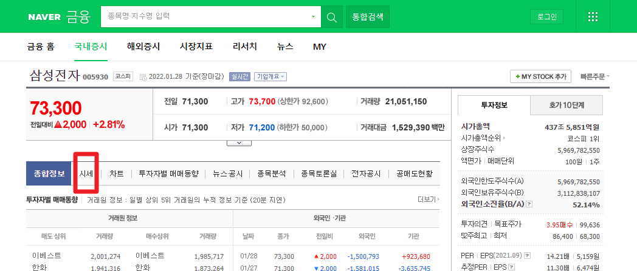Screen dimensions: 637x271
Task: Click help icon next to PER EPS(2021.09)
Action: (528, 256)
